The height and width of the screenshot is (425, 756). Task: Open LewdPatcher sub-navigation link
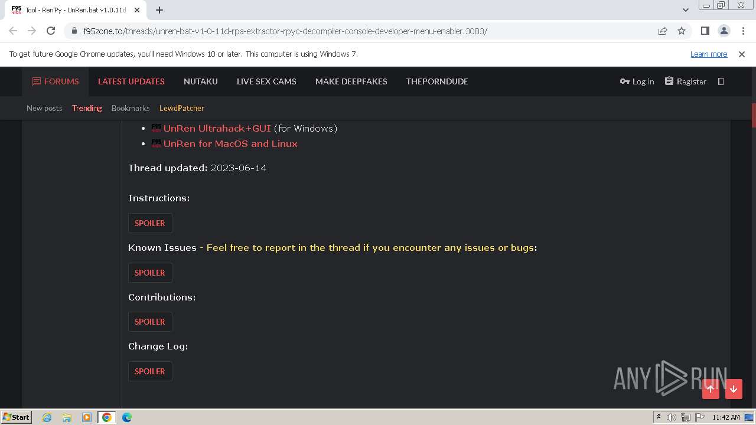tap(182, 108)
